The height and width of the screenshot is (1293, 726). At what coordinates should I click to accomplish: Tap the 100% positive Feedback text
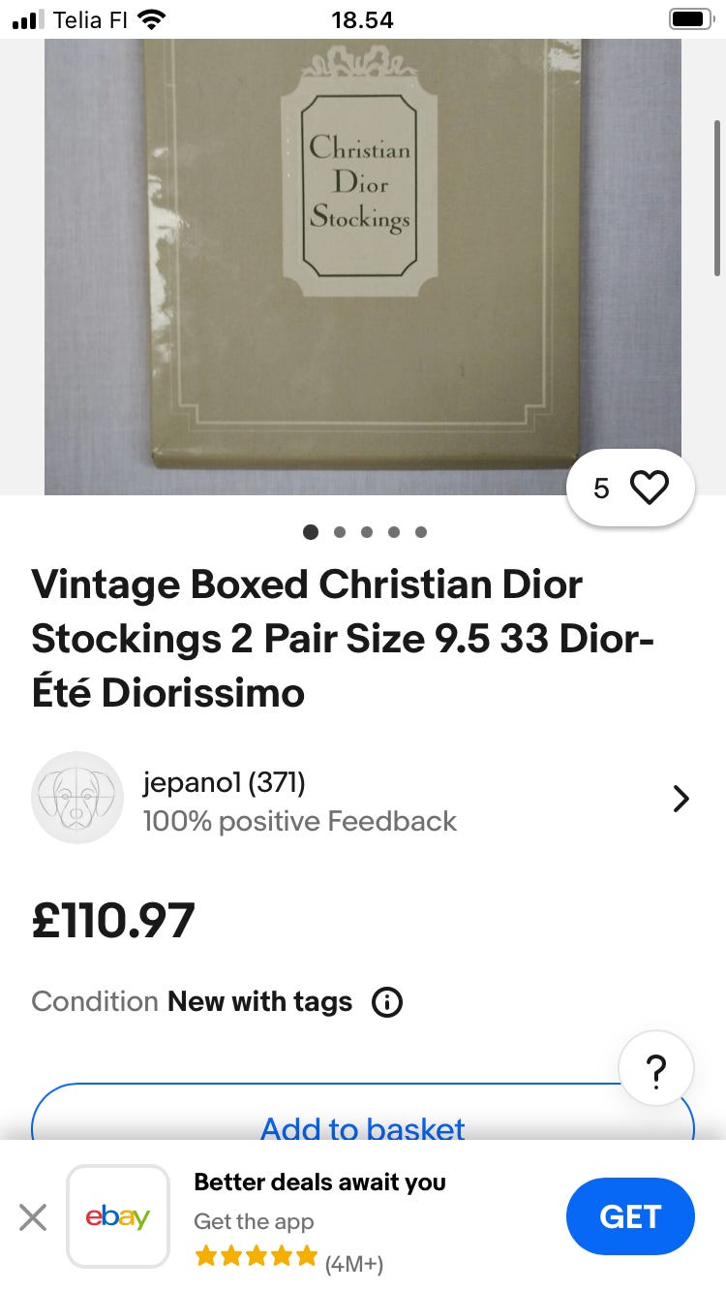pos(299,821)
